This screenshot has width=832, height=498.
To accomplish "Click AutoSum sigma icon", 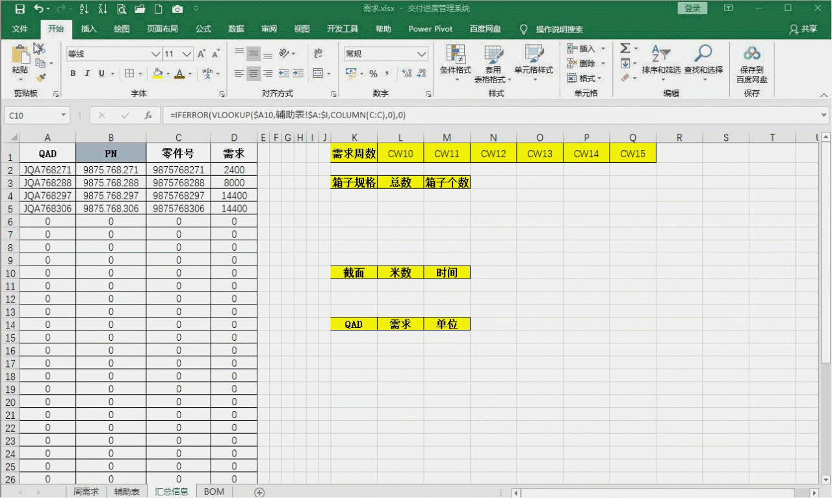I will tap(625, 49).
